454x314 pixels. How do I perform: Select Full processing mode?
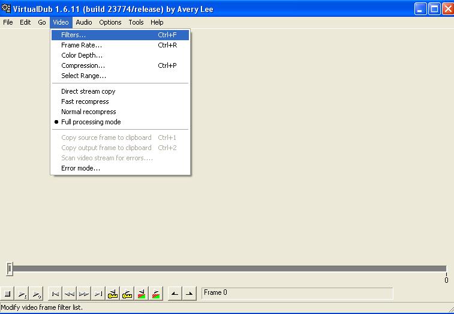pos(120,122)
